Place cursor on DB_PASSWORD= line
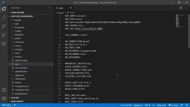The width and height of the screenshot is (190, 107). pos(73,57)
